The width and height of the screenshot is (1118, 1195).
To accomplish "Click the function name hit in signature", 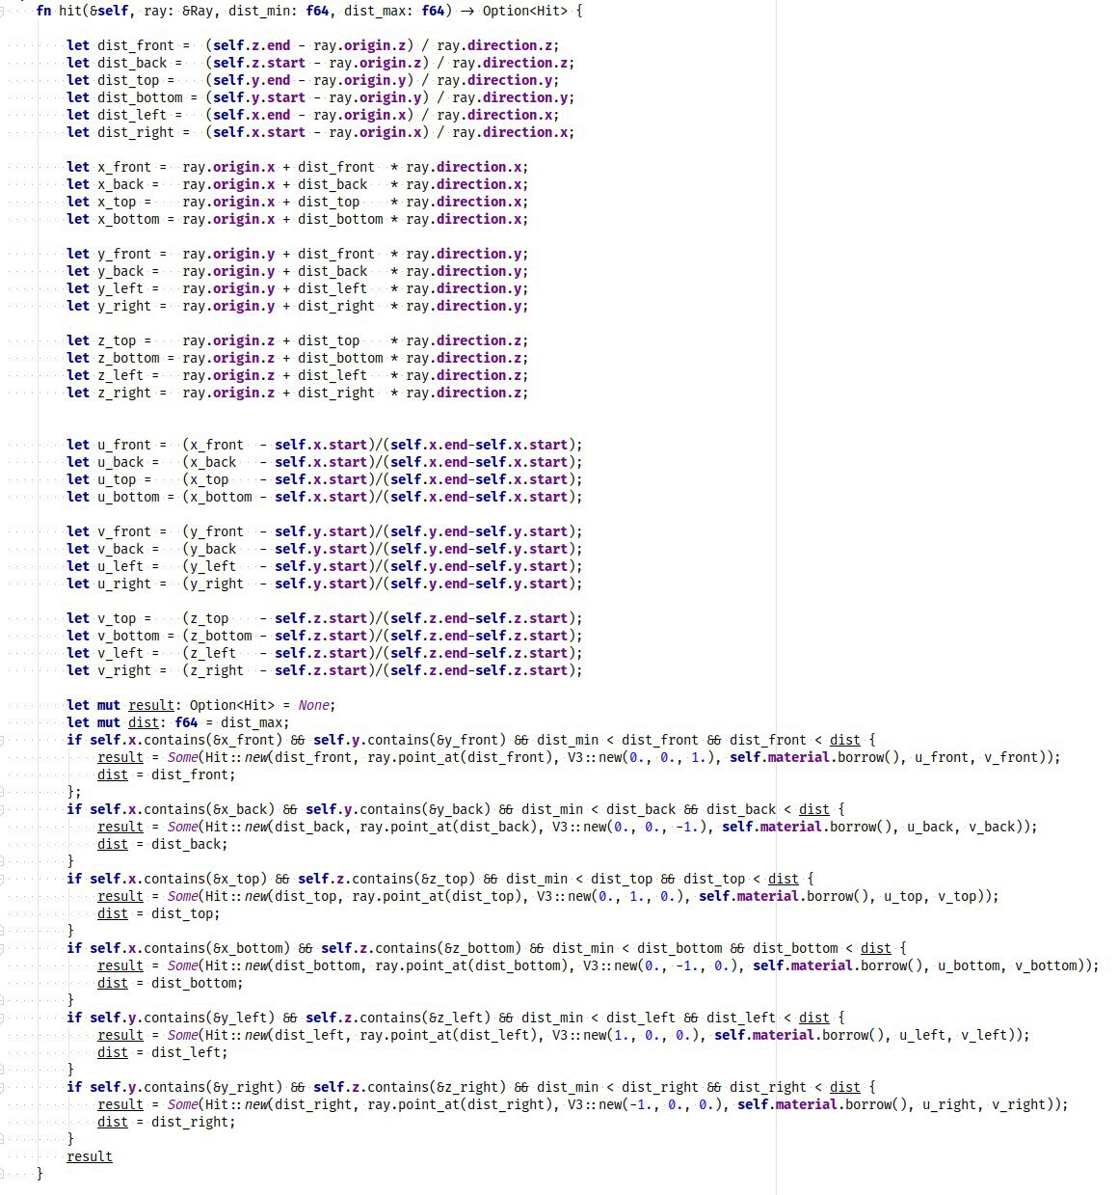I will point(70,11).
